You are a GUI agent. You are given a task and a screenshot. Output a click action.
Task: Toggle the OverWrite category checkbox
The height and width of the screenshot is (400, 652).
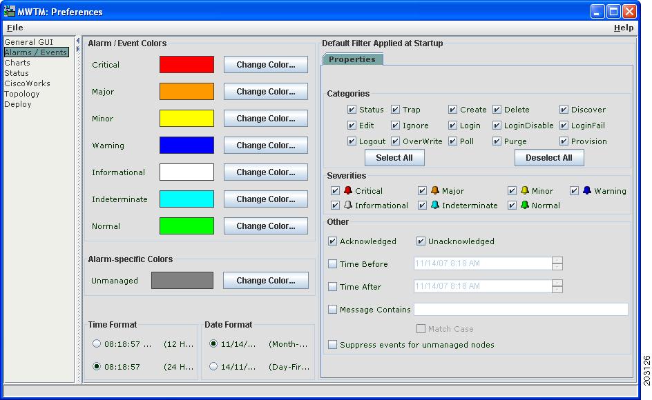pos(395,141)
